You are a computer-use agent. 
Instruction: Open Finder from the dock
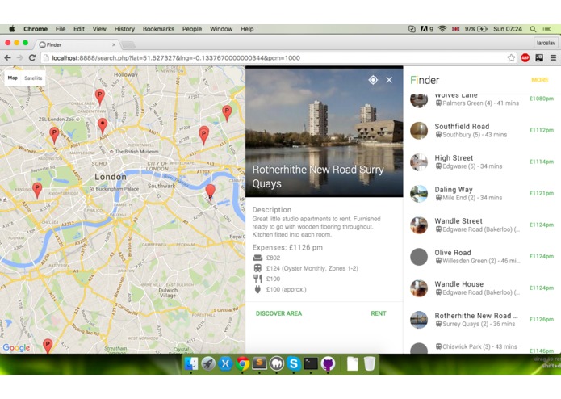pos(191,364)
